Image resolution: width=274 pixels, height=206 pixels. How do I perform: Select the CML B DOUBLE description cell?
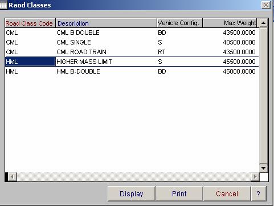(x=106, y=33)
